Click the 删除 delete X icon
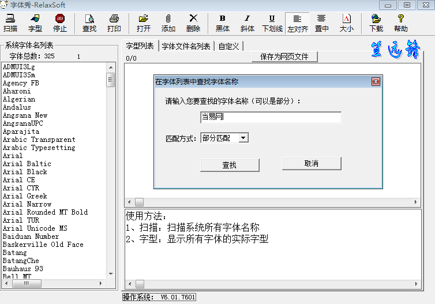The height and width of the screenshot is (304, 435). pos(193,23)
